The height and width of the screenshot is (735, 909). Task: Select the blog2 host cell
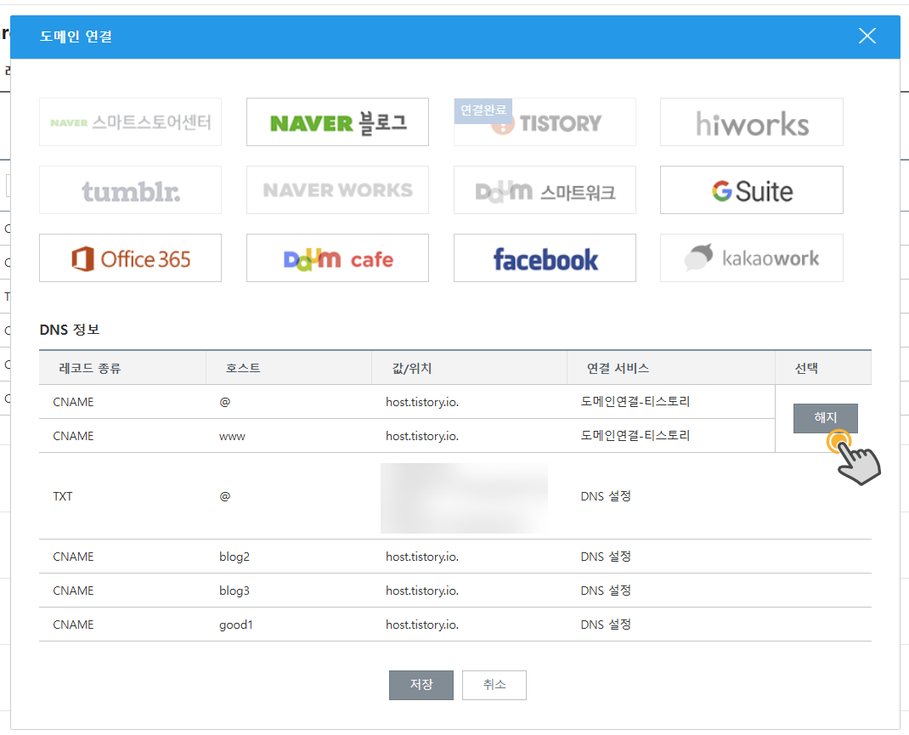(x=234, y=557)
